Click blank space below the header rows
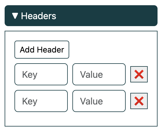The width and height of the screenshot is (161, 130). [81, 119]
